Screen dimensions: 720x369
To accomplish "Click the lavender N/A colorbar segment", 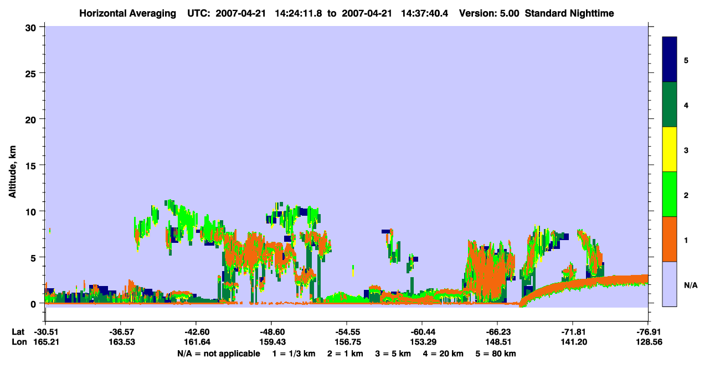I will (x=670, y=284).
